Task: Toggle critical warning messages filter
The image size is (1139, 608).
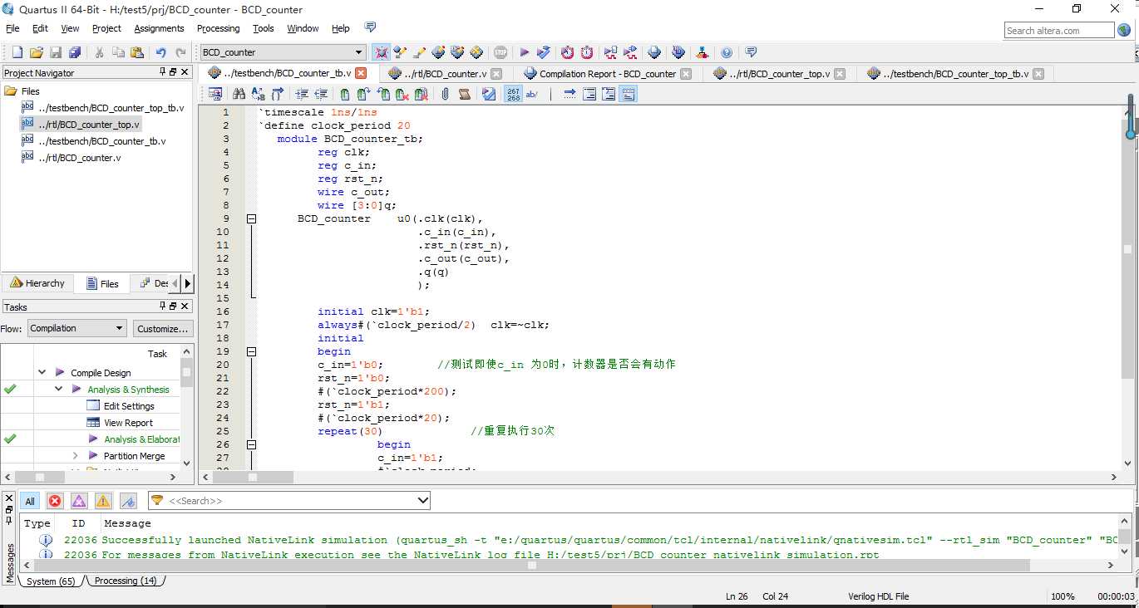Action: 79,501
